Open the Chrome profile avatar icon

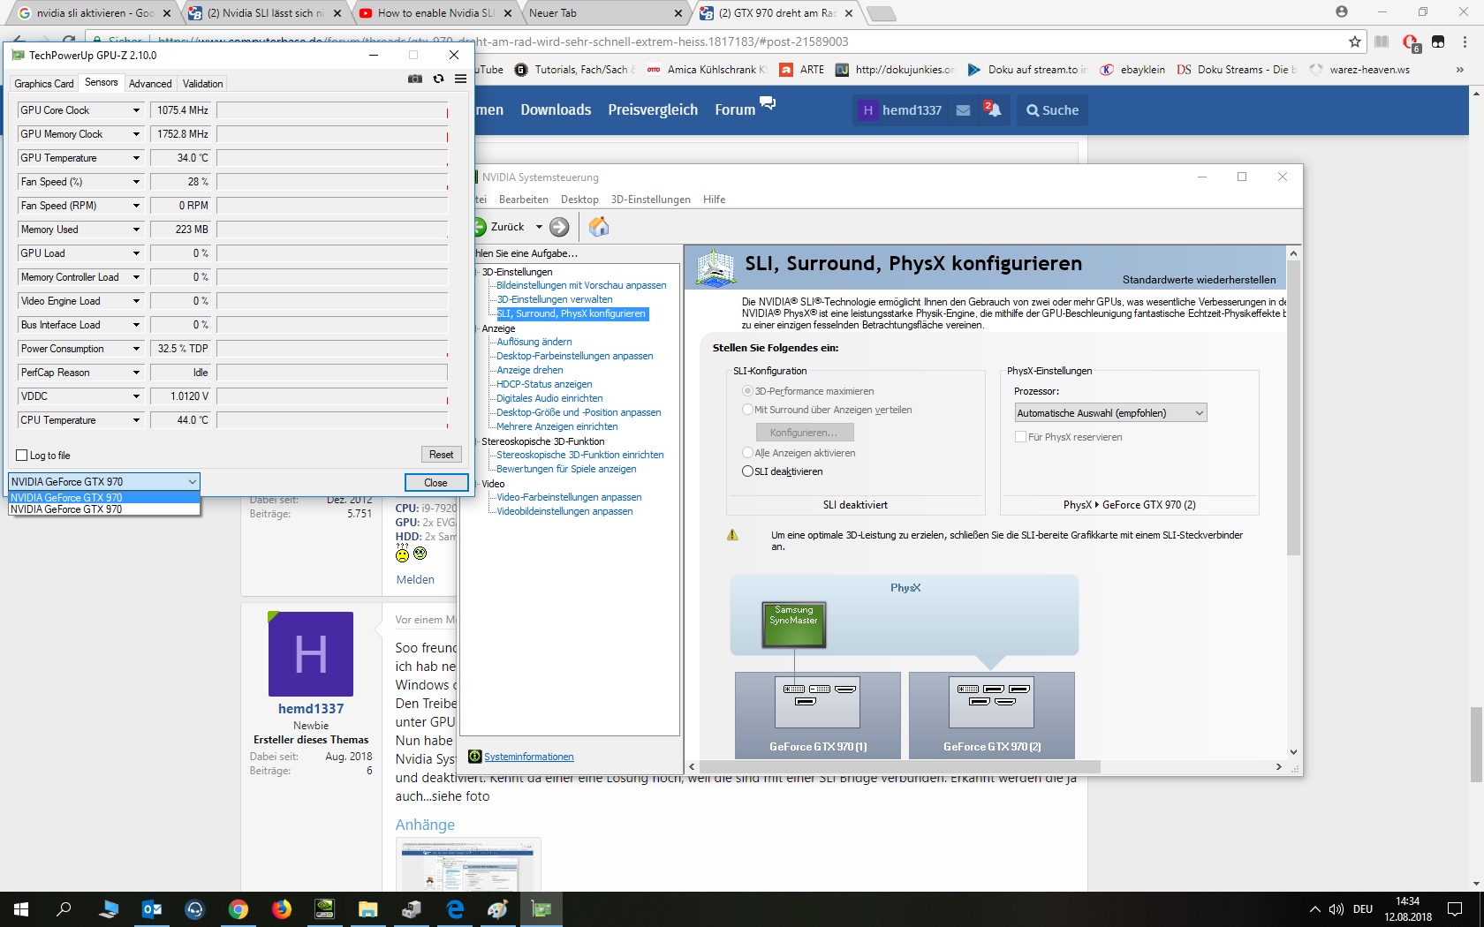(x=1342, y=12)
